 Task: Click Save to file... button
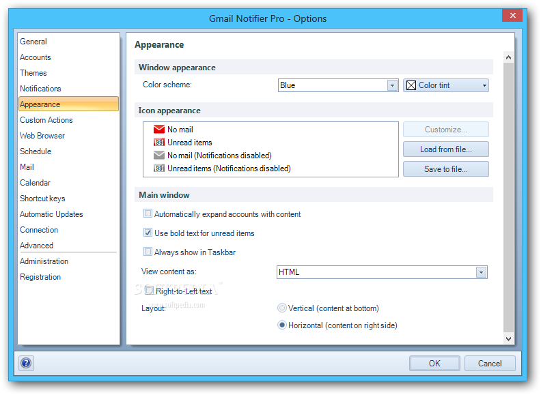click(x=446, y=169)
